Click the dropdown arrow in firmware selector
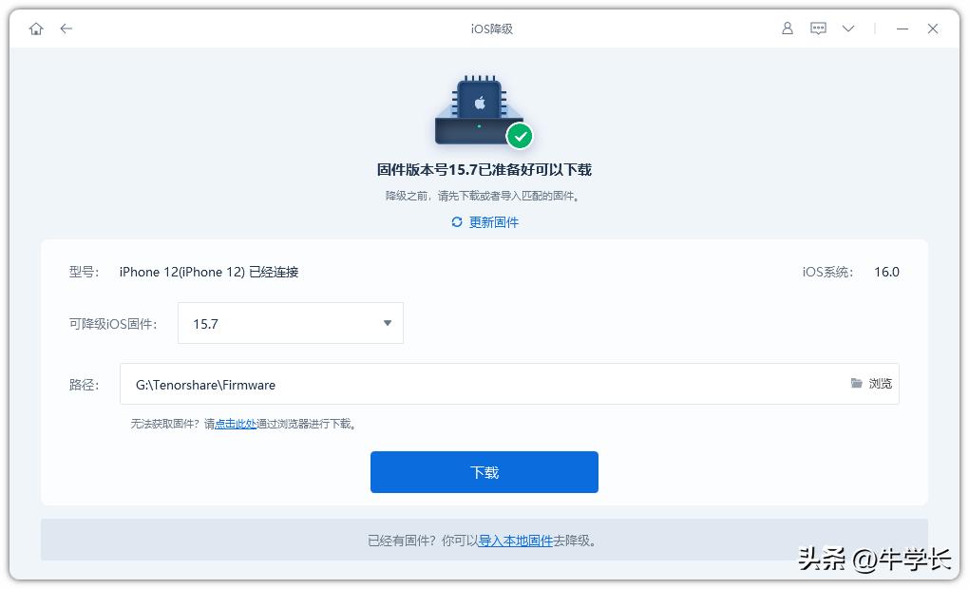 [387, 323]
